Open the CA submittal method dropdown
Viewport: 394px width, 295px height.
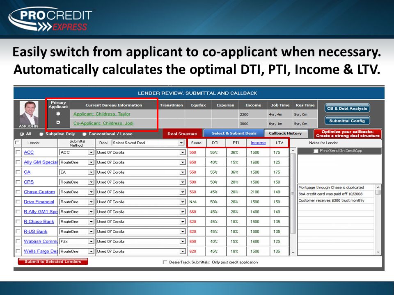click(77, 172)
